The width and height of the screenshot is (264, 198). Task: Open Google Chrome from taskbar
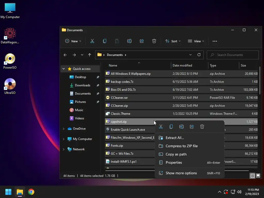coord(31,192)
